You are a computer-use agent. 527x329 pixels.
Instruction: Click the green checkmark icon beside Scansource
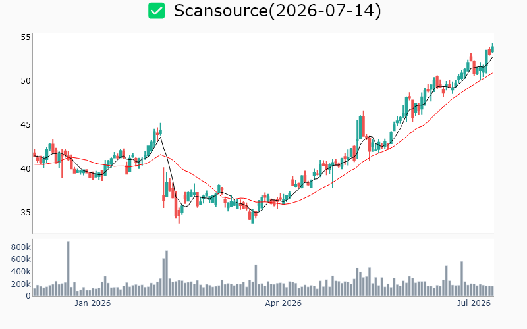click(156, 11)
